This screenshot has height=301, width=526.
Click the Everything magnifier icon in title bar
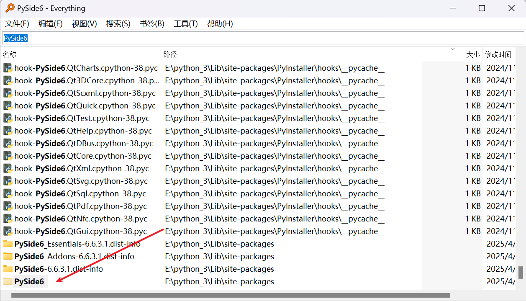[9, 8]
